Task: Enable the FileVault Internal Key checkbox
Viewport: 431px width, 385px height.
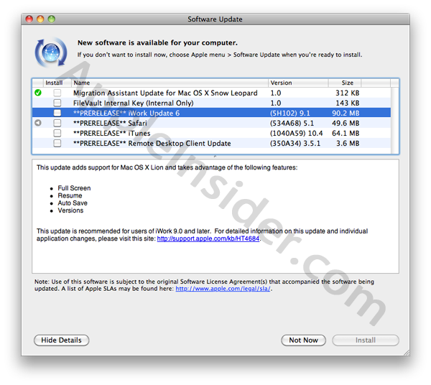Action: [57, 103]
